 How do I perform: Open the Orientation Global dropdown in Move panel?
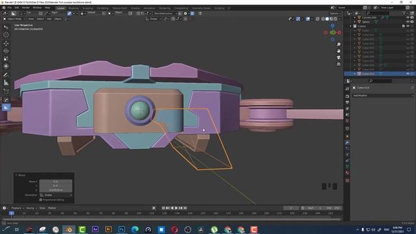[x=56, y=195]
